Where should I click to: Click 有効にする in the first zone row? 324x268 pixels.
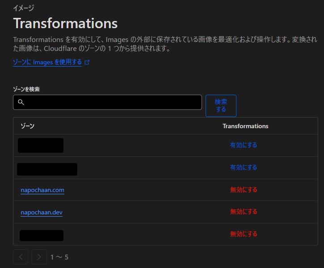pos(244,145)
